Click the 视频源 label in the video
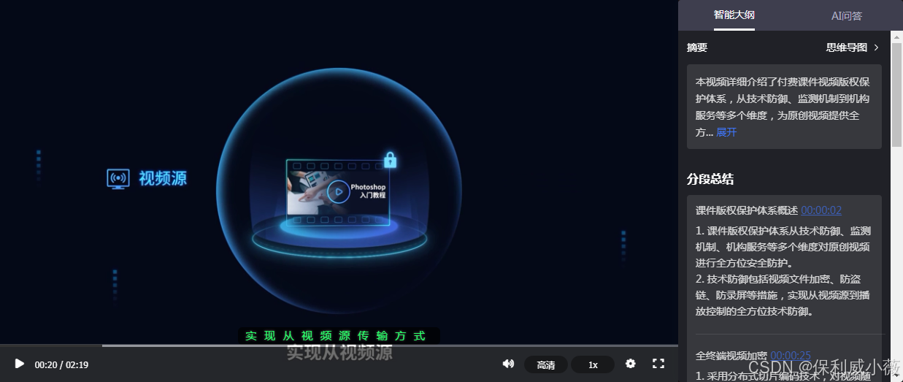Viewport: 903px width, 382px height. [x=163, y=178]
